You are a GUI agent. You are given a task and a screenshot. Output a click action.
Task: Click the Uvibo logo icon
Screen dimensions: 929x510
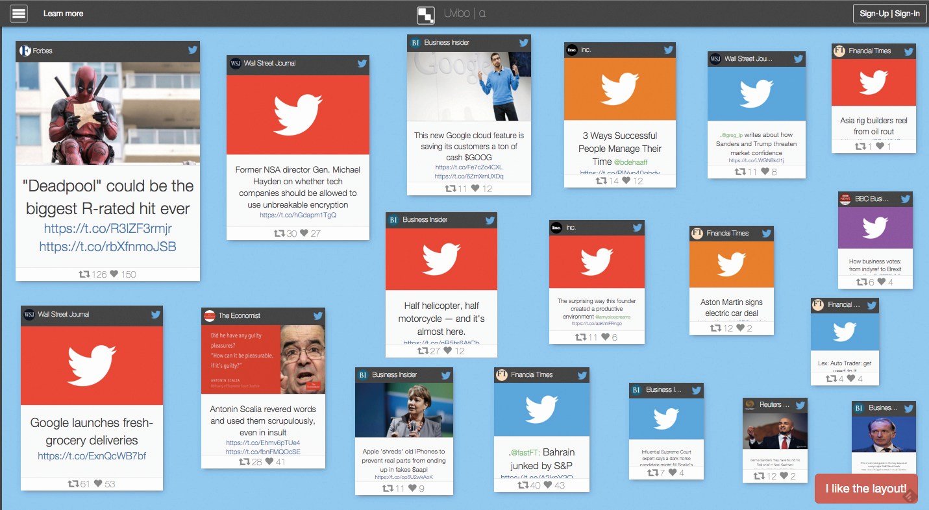click(426, 14)
